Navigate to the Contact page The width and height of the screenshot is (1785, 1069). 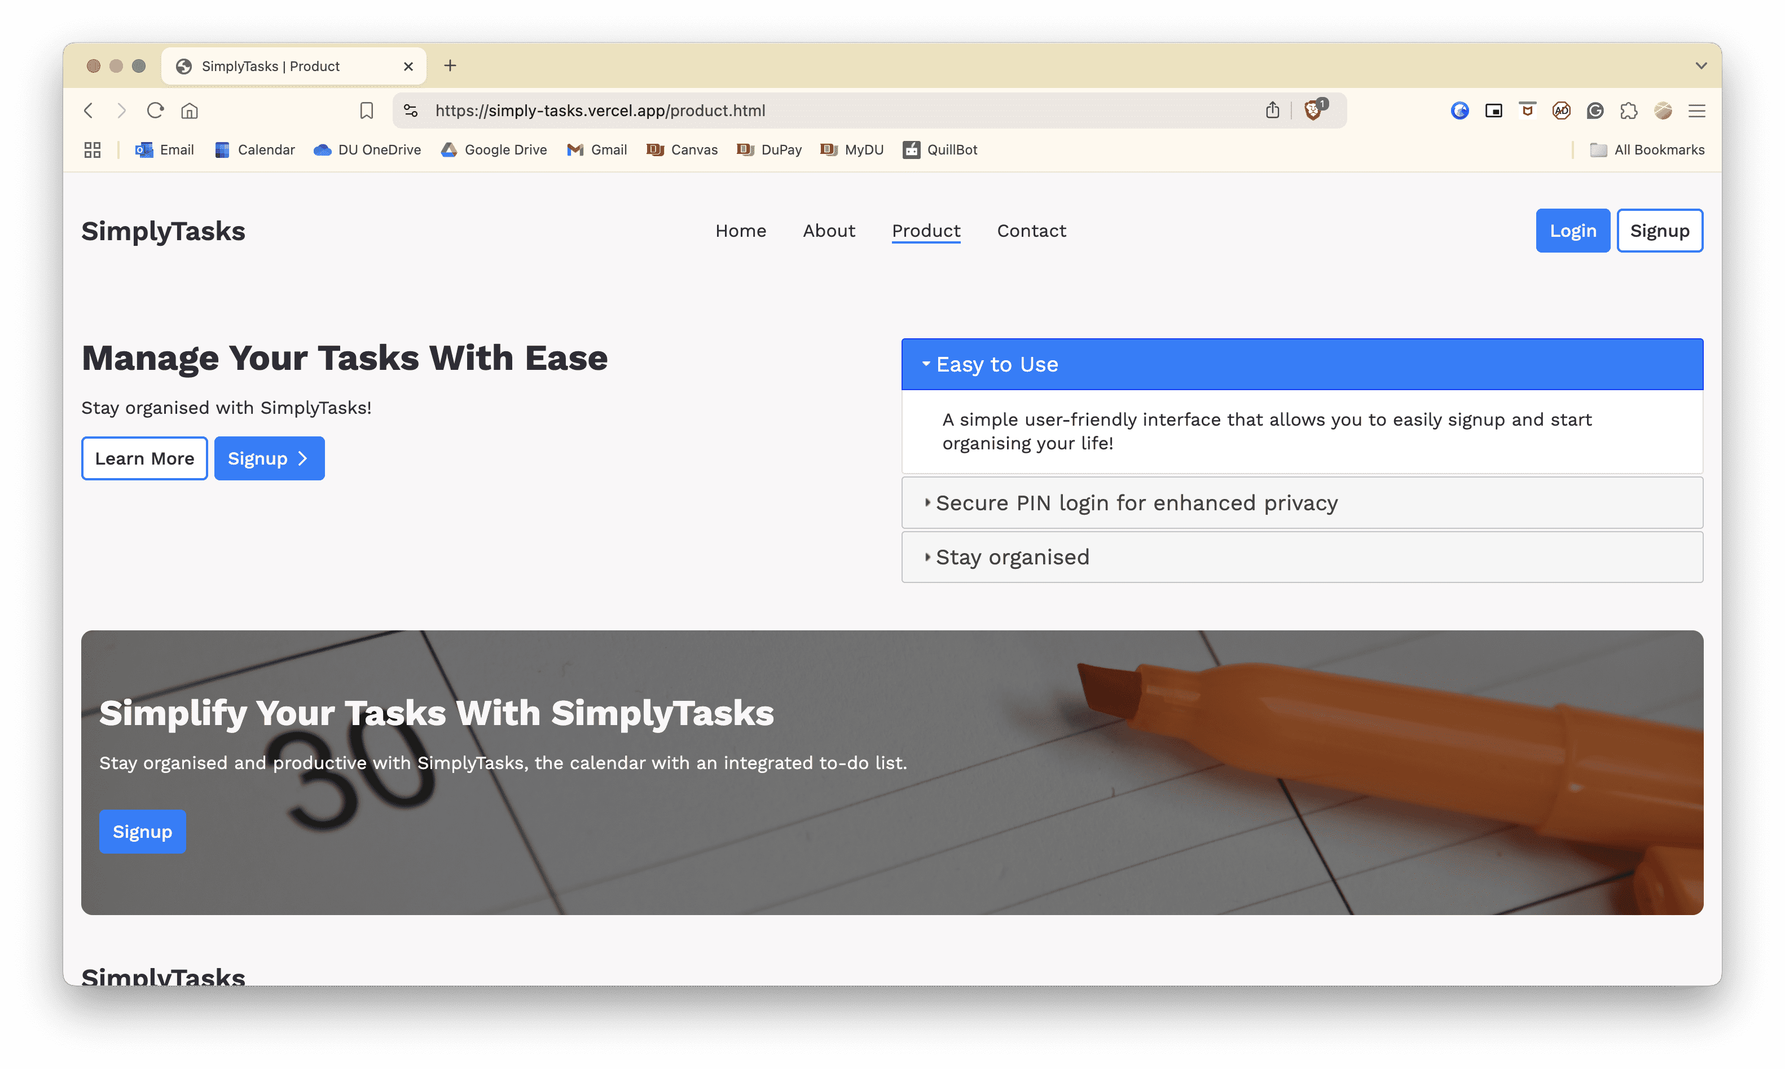coord(1031,231)
